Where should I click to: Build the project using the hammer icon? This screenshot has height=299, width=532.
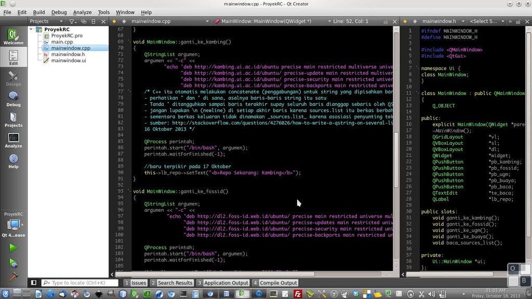pos(14,277)
